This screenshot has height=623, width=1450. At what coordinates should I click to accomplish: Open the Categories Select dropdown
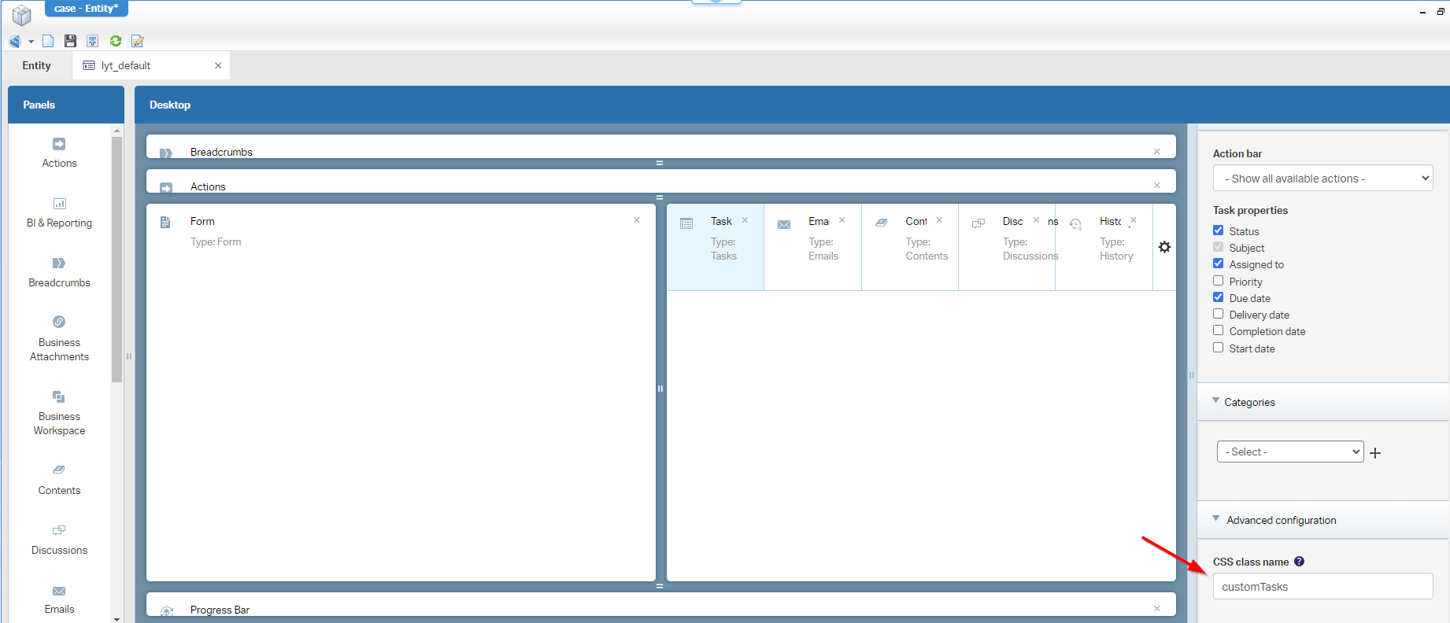click(x=1289, y=452)
